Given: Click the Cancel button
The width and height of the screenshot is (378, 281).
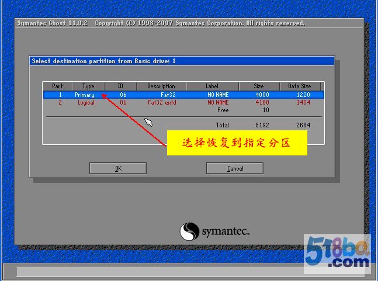Looking at the screenshot, I should [x=235, y=168].
